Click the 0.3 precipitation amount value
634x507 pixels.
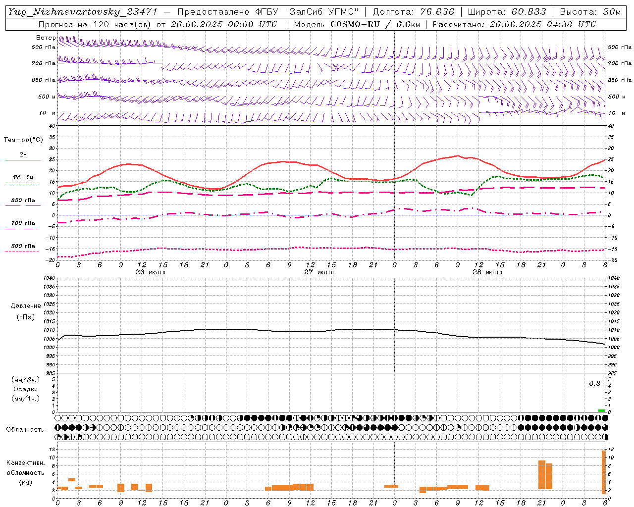coord(594,383)
